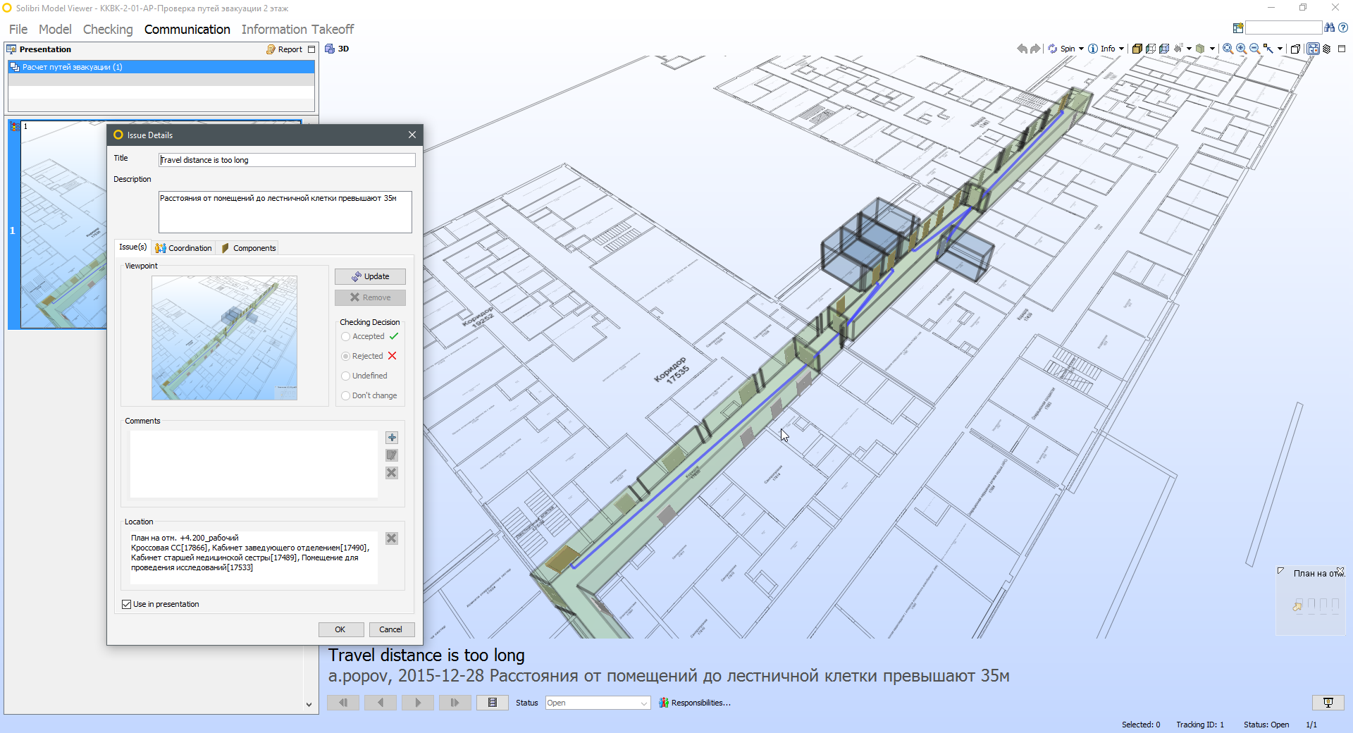This screenshot has width=1353, height=733.
Task: Expand the Spin tool dropdown arrow
Action: pos(1080,49)
